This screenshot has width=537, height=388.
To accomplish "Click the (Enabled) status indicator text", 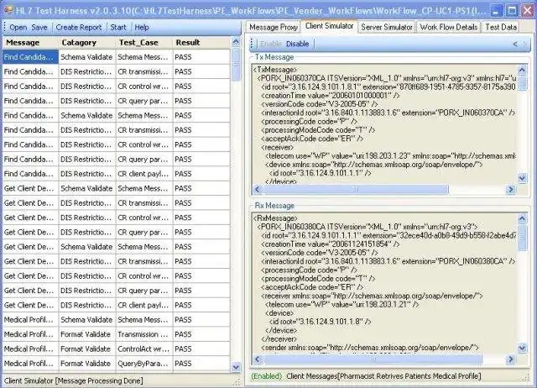I will coord(266,376).
